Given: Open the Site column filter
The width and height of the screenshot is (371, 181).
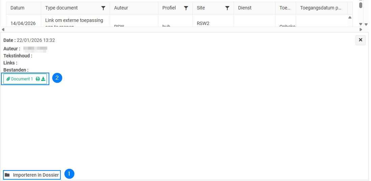Looking at the screenshot, I should 227,8.
